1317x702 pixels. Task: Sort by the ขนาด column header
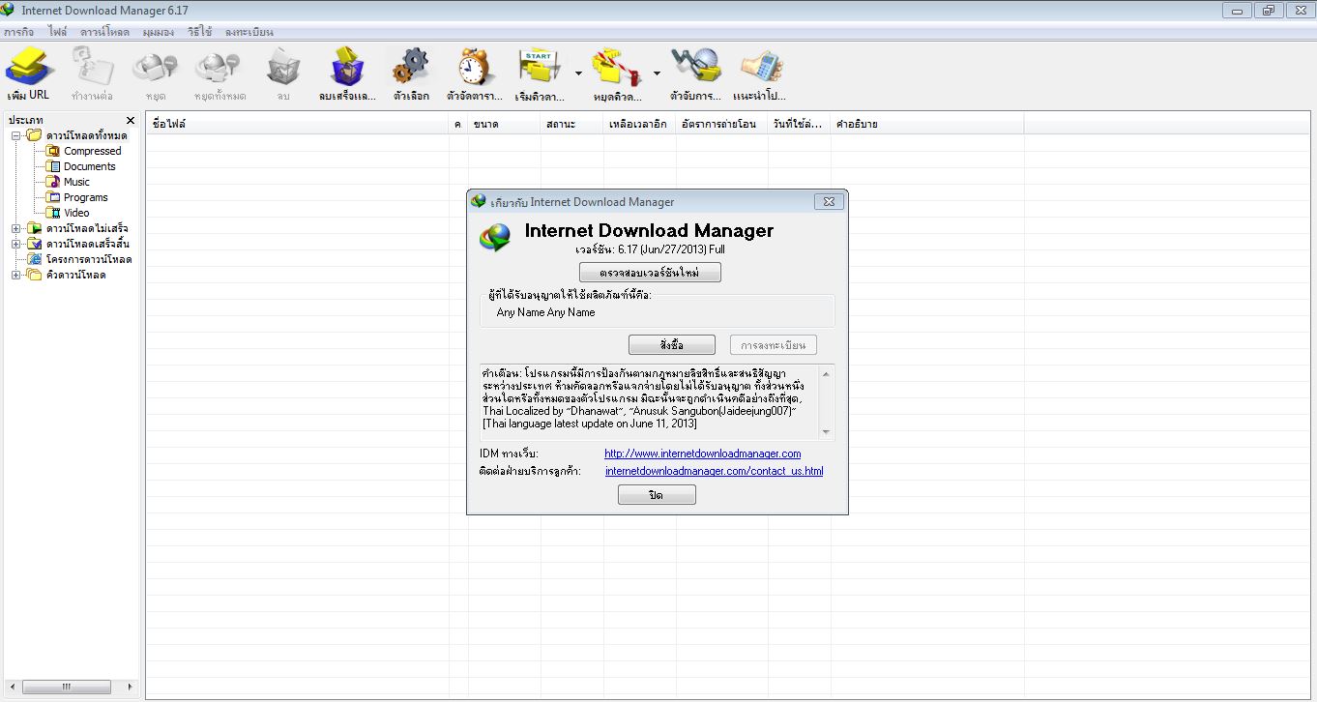pyautogui.click(x=505, y=124)
